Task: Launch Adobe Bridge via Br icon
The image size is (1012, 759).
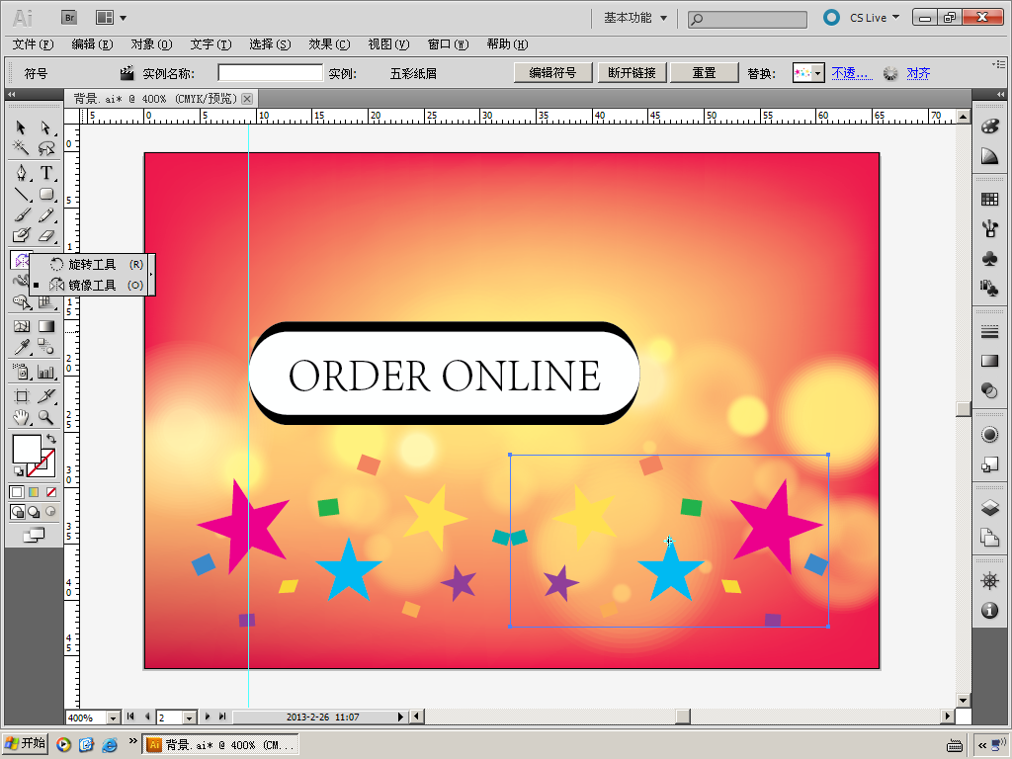Action: coord(69,18)
